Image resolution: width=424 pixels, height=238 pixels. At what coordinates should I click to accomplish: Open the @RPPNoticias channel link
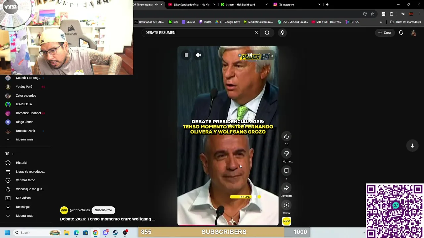click(x=80, y=210)
